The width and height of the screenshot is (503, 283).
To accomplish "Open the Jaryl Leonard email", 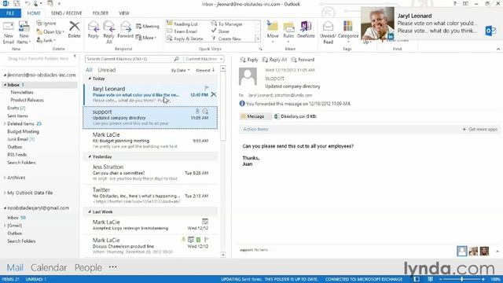I will coord(150,94).
